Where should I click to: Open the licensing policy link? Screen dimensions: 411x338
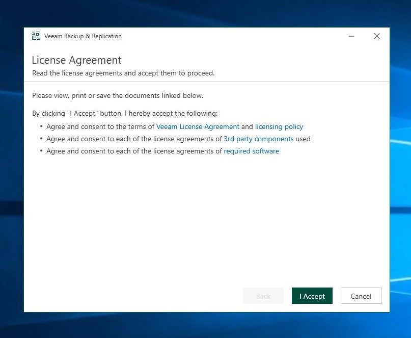pos(279,126)
